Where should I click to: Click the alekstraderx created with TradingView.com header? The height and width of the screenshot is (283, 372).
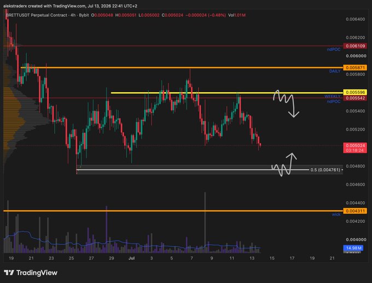[70, 6]
